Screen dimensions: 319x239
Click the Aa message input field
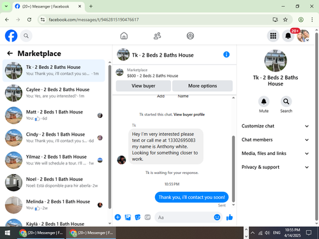point(184,217)
